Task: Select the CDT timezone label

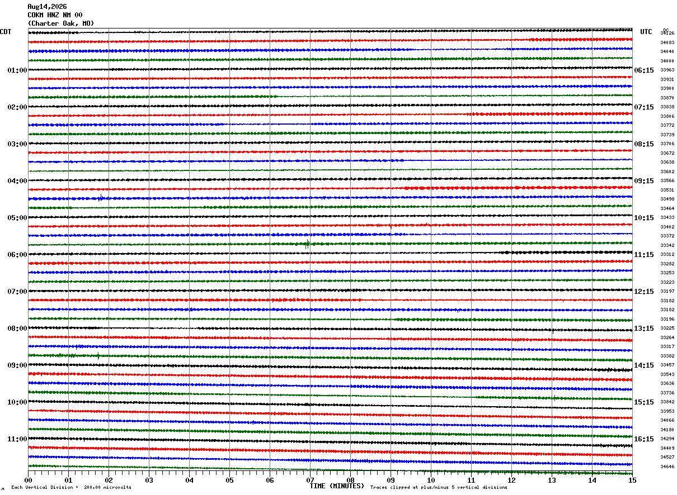Action: [x=6, y=32]
